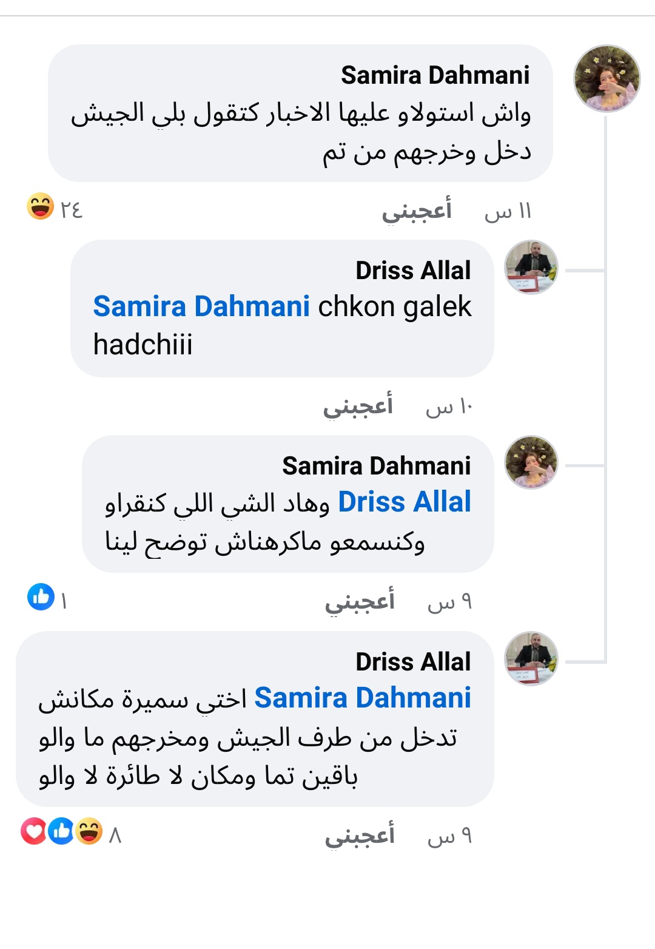Click blue Samira Dahmani mention in last reply

tap(363, 698)
